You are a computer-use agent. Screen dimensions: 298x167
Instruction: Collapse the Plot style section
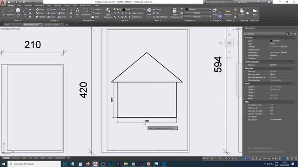point(293,68)
